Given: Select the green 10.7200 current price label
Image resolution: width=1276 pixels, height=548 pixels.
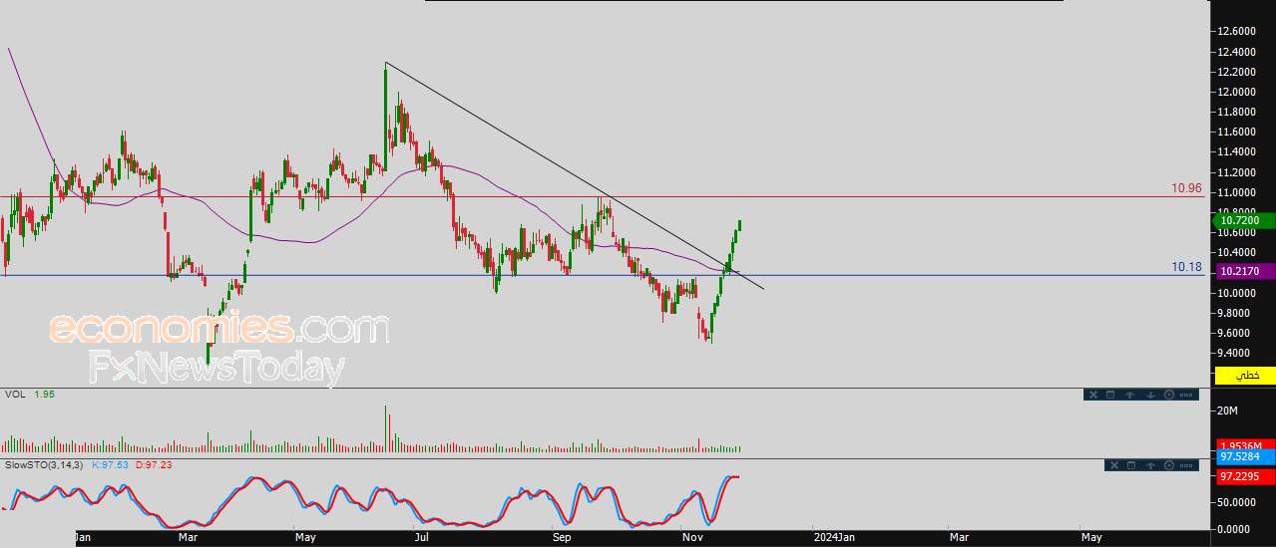Looking at the screenshot, I should 1244,220.
